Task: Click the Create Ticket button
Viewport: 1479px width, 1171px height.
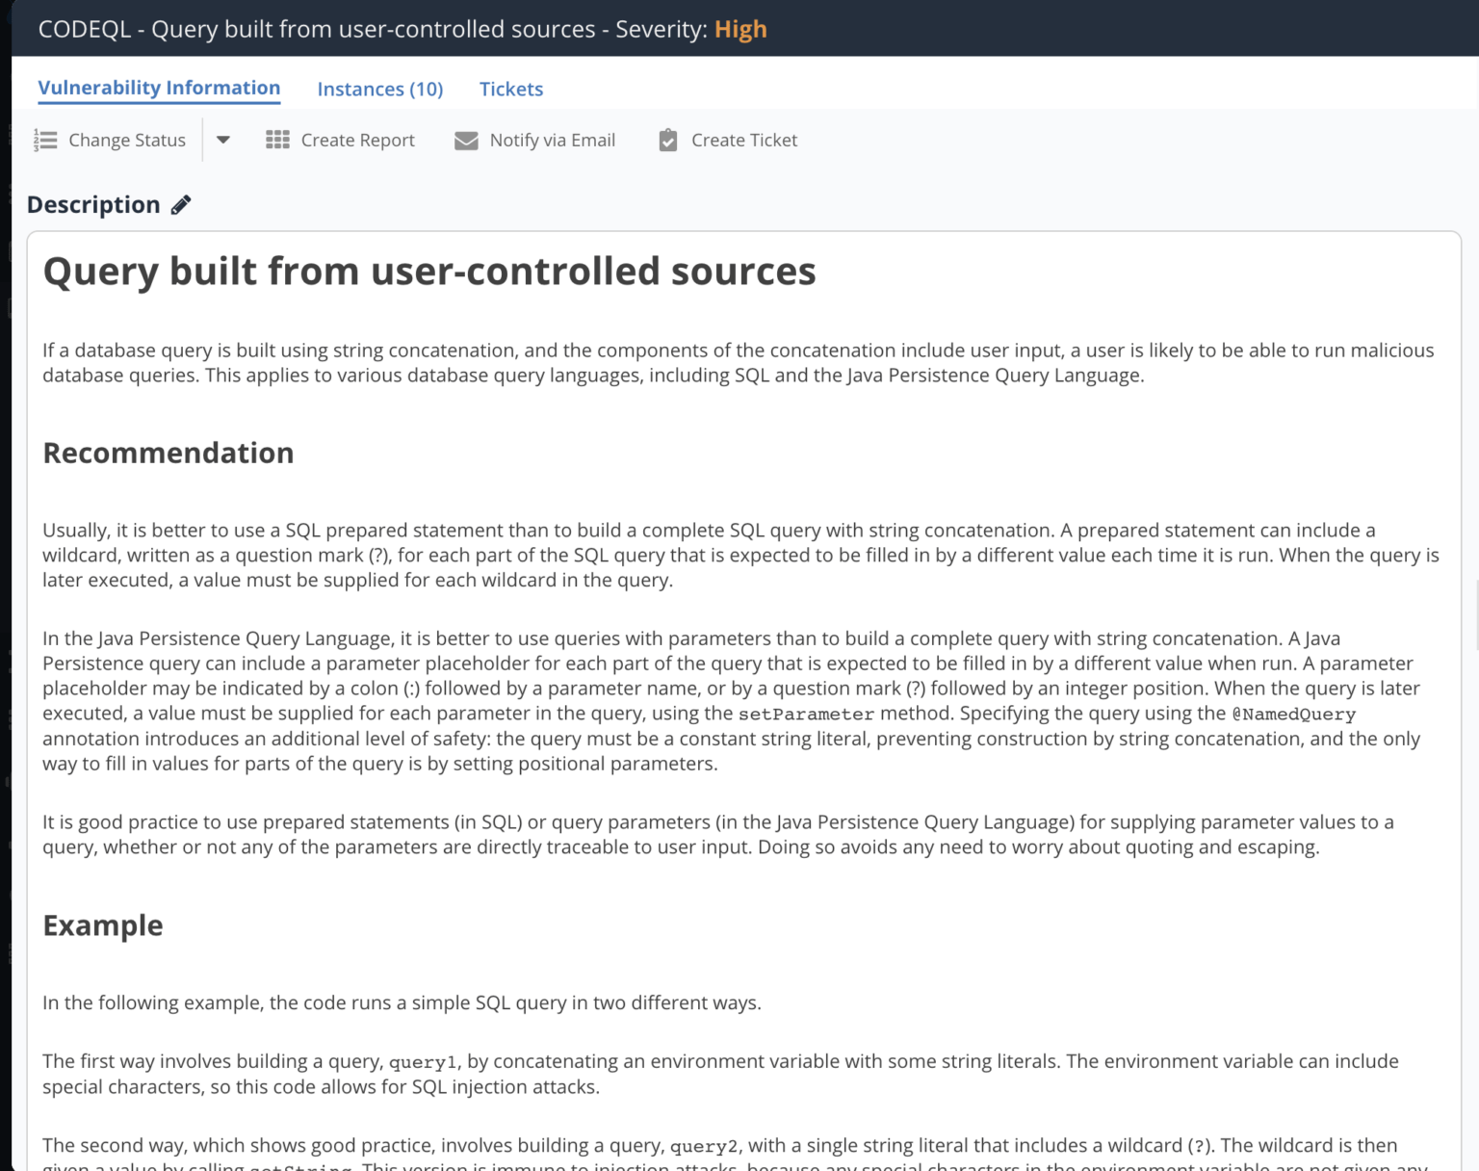Action: coord(744,140)
